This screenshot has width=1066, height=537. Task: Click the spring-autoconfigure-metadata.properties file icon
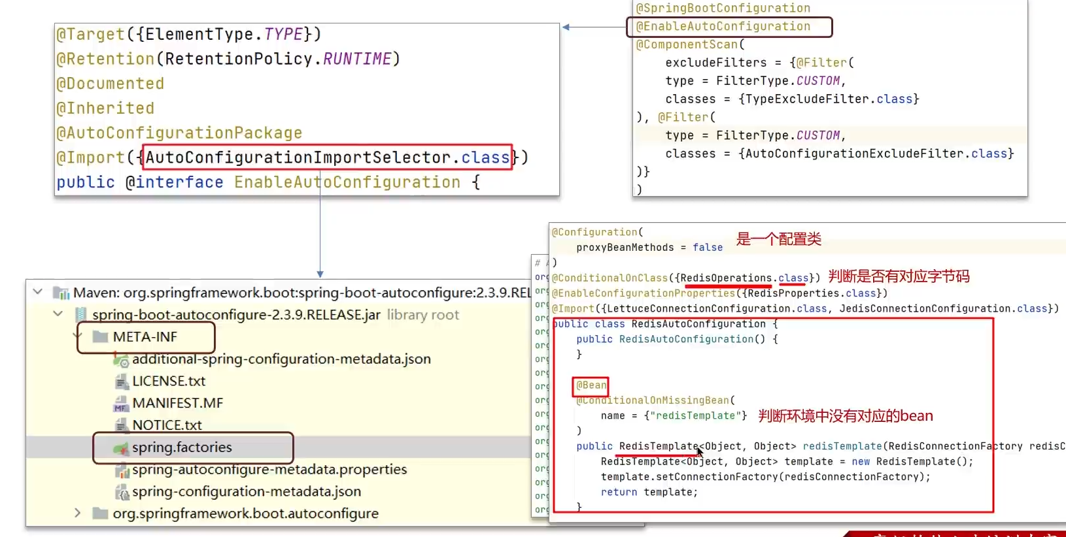click(x=122, y=470)
